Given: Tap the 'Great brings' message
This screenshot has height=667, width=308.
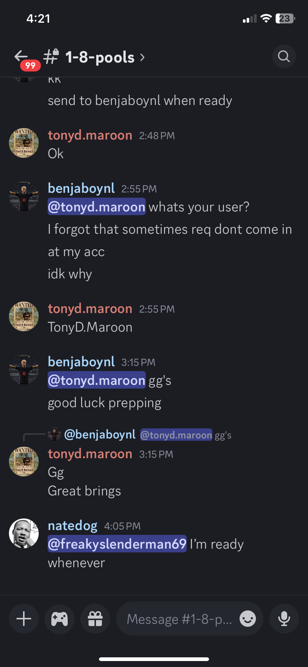Looking at the screenshot, I should [x=84, y=491].
